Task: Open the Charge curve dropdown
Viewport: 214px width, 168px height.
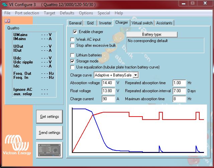Action: (135, 75)
